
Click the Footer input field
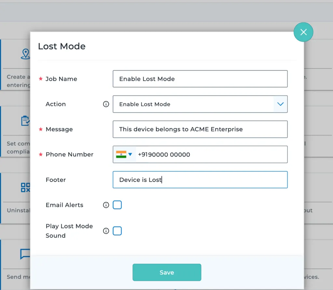click(x=200, y=180)
